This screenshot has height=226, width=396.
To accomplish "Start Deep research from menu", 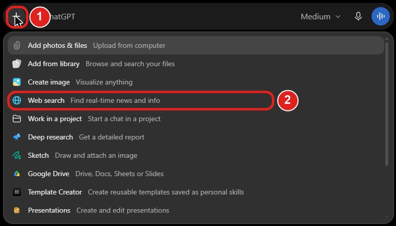I will pos(196,137).
